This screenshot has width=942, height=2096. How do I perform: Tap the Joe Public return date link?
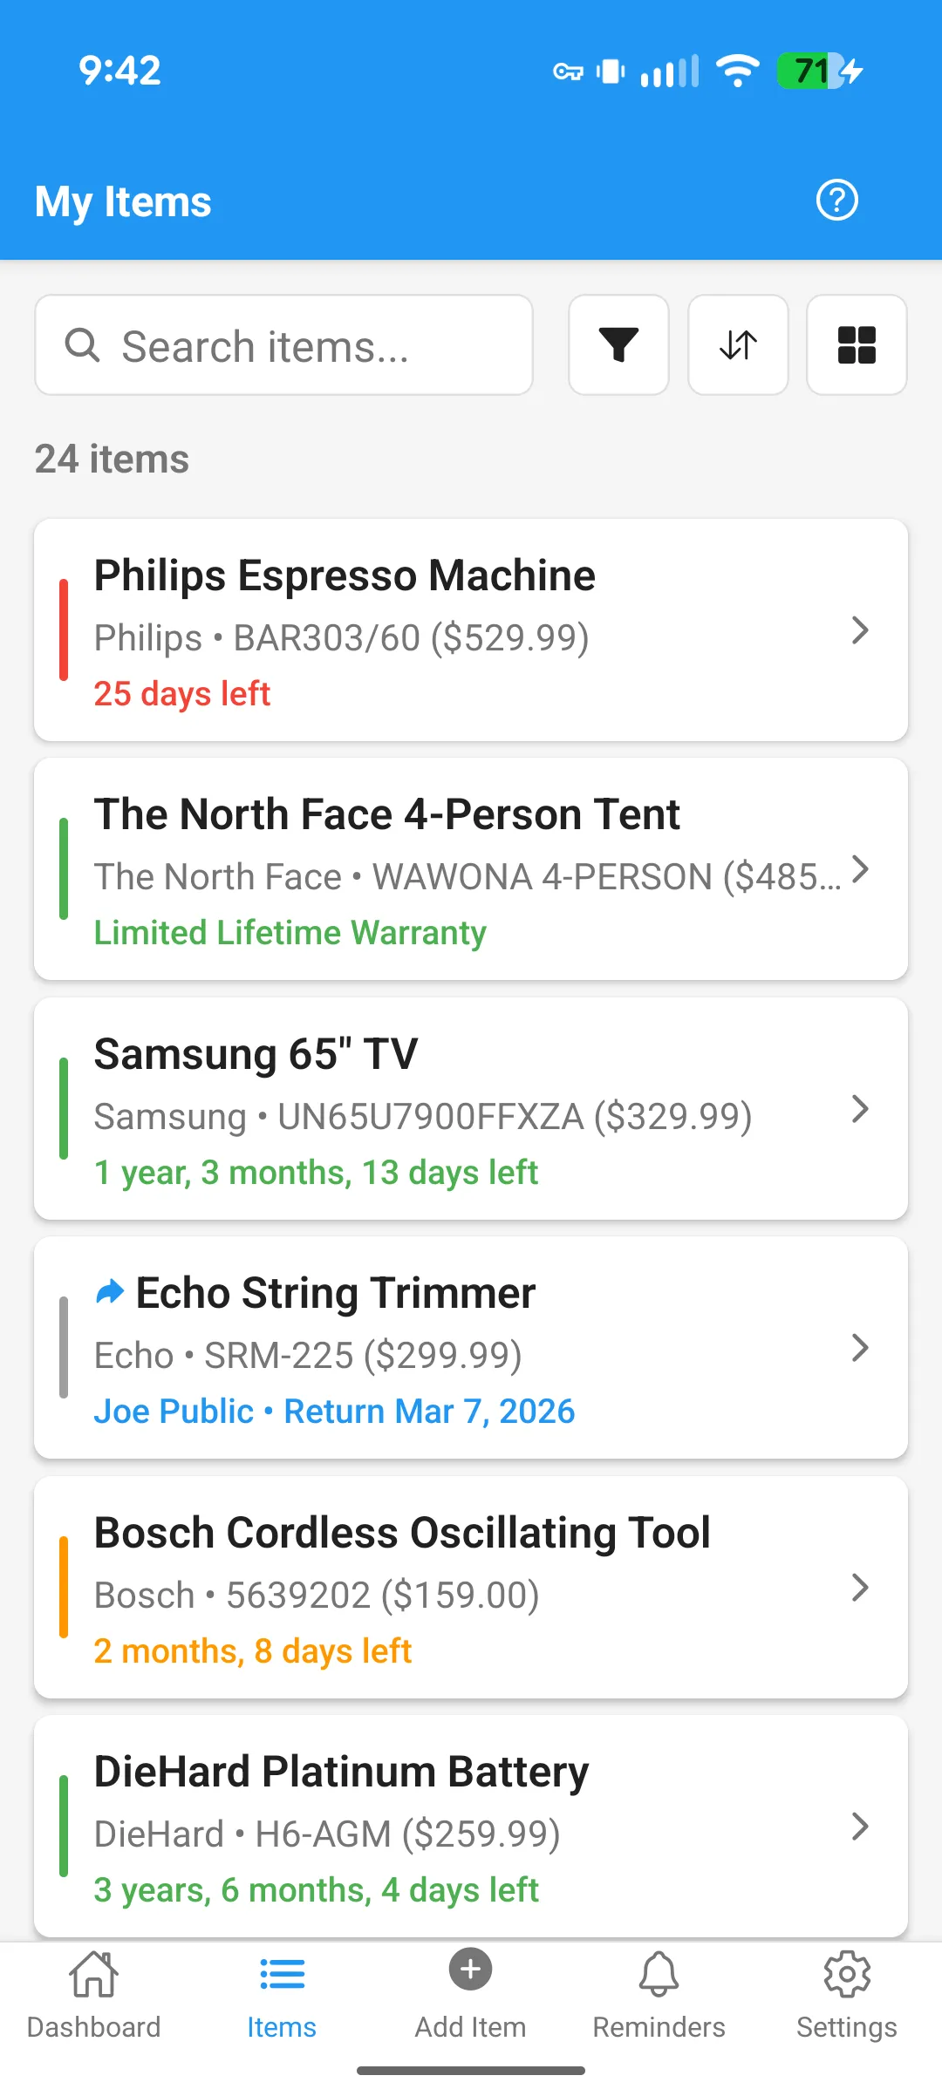coord(334,1412)
